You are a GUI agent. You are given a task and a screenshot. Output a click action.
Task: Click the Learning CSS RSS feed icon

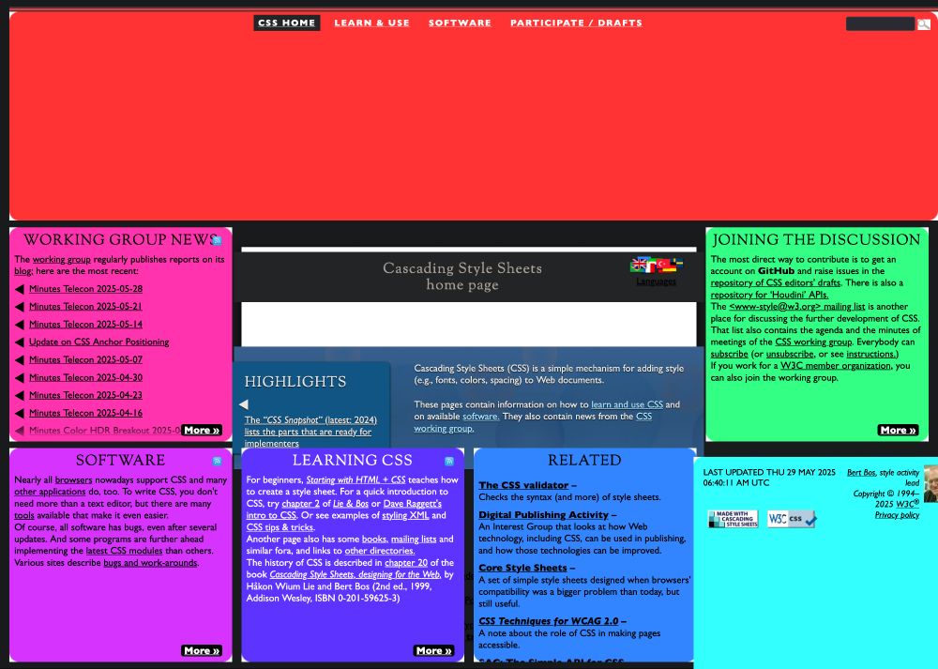[x=449, y=461]
